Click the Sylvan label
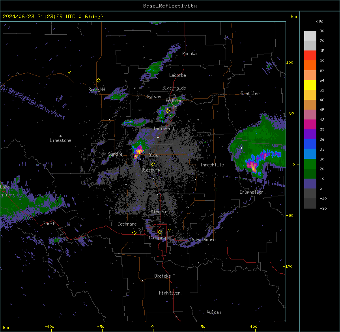The width and height of the screenshot is (340, 332). (x=154, y=97)
